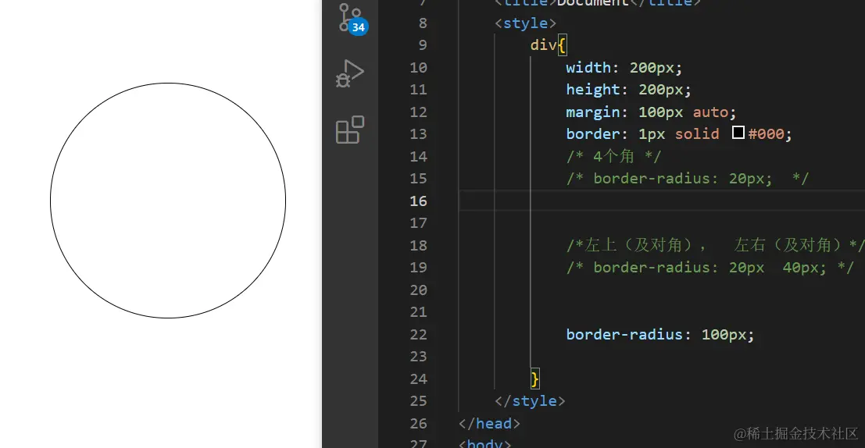The height and width of the screenshot is (448, 865).
Task: Click the #000 color swatch on line 13
Action: pos(738,132)
